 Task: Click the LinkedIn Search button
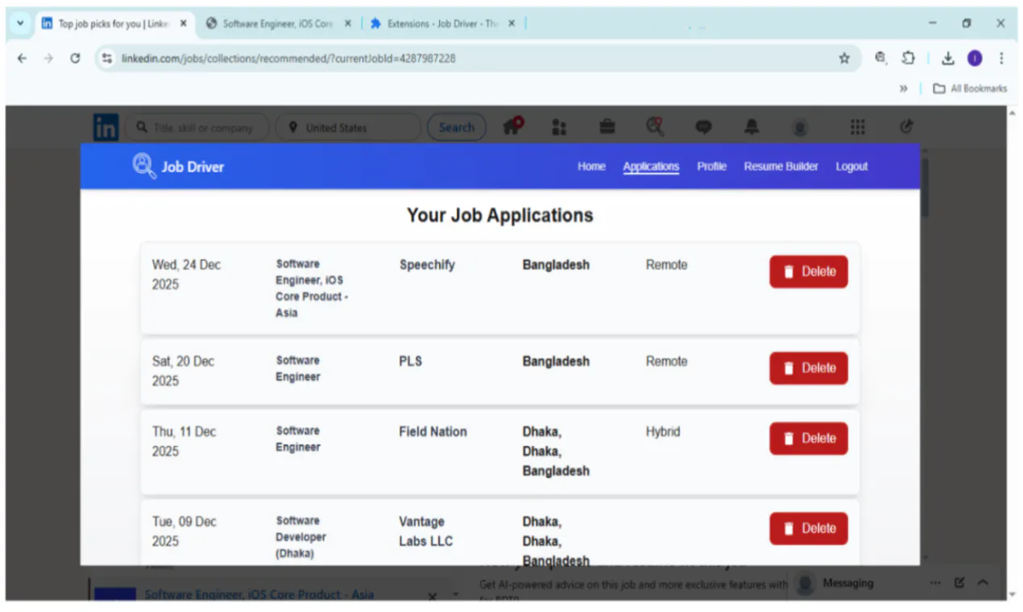[x=457, y=127]
